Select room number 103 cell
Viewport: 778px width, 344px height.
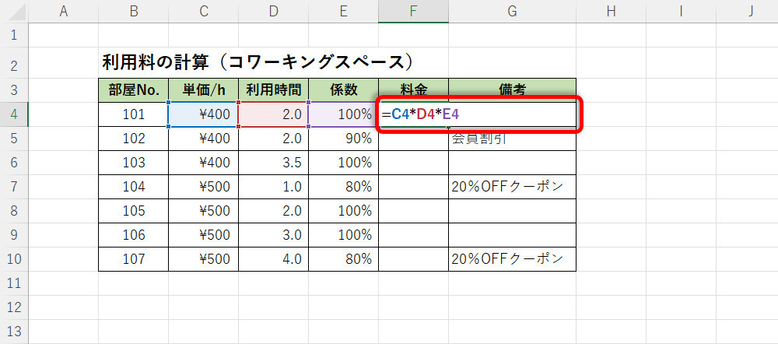134,163
